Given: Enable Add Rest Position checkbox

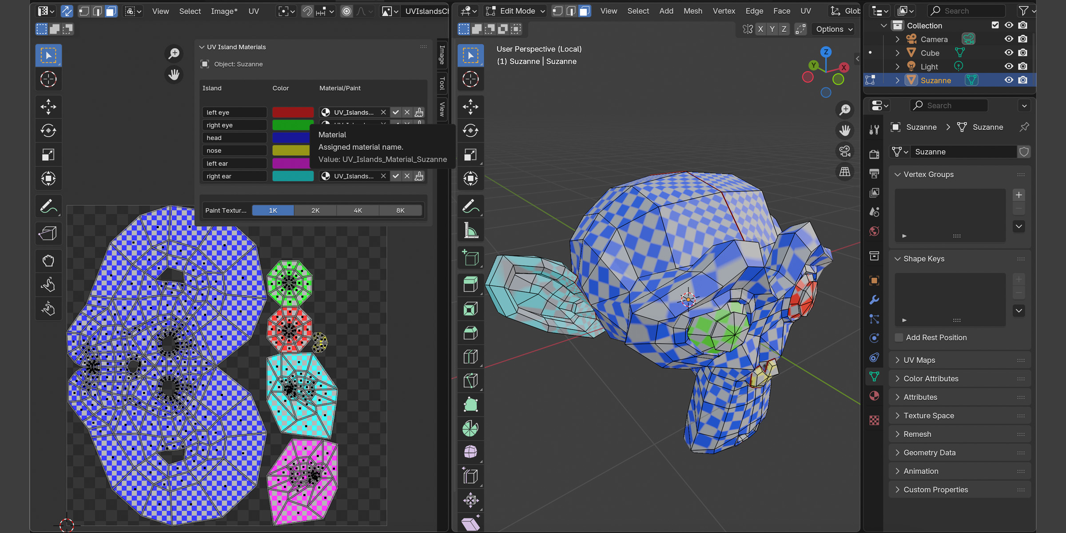Looking at the screenshot, I should coord(899,338).
